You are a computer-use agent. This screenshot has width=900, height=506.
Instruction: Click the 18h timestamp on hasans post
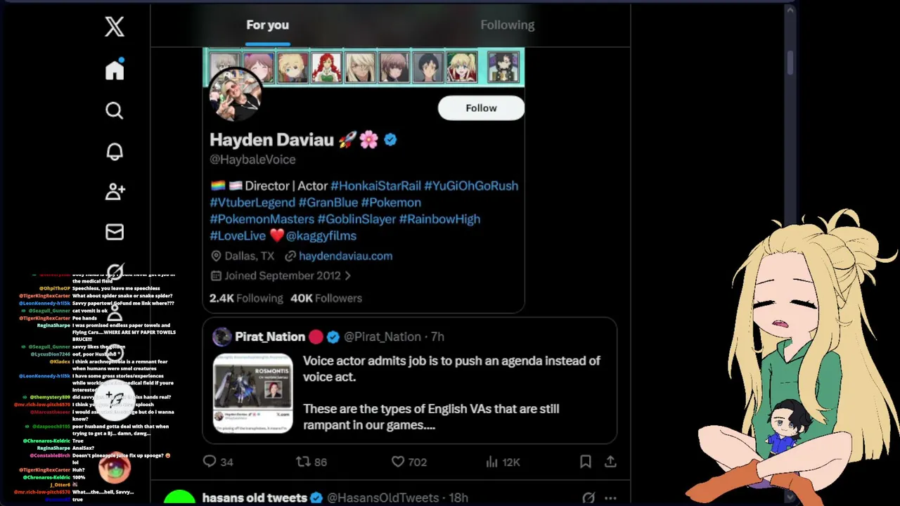coord(458,498)
